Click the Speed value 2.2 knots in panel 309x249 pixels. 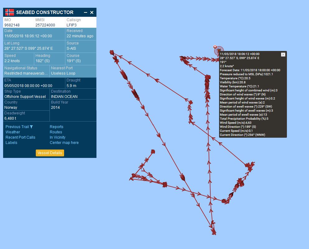12,61
